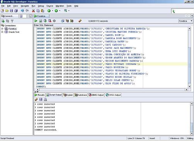Click the Cancel execution grey circle icon
This screenshot has height=141, width=194.
click(54, 21)
